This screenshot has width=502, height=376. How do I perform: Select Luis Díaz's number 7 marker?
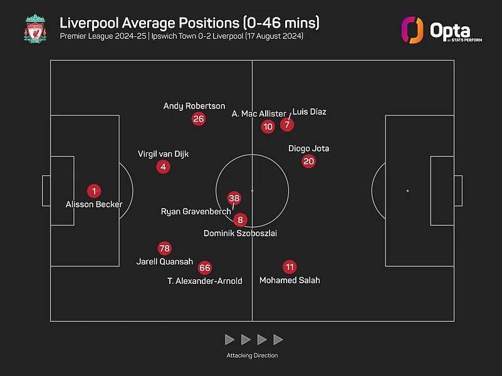coord(287,125)
